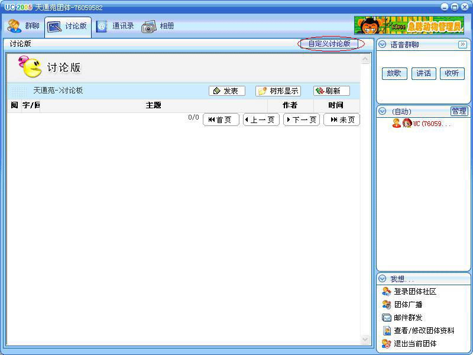
Task: Click the 通讯录 address book icon
Action: tap(101, 27)
